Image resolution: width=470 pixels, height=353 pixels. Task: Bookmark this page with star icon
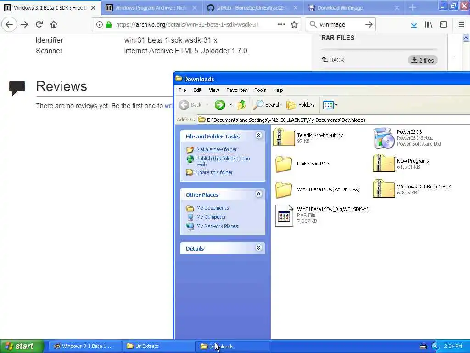(294, 25)
